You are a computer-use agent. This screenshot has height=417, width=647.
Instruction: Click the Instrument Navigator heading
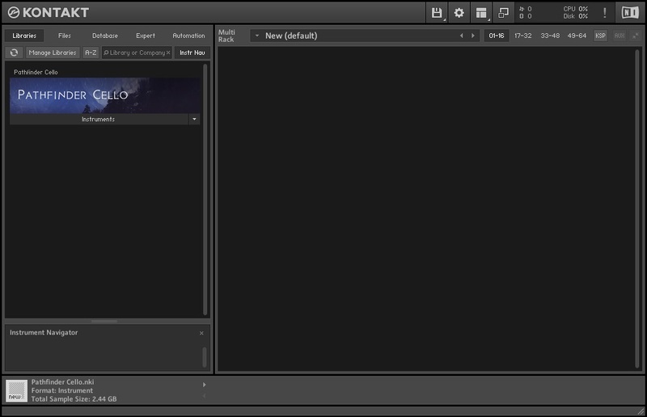tap(44, 332)
